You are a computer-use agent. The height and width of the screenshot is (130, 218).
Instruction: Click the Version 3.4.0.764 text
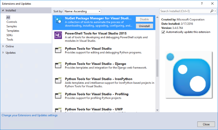(x=172, y=28)
